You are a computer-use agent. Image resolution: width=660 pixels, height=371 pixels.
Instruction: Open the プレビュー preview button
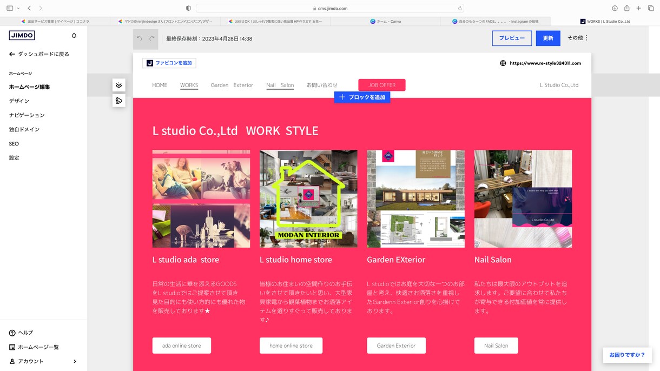click(512, 38)
